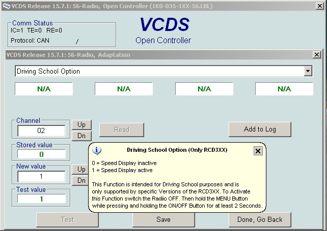Click the Test value field
This screenshot has height=231, width=327.
click(x=41, y=199)
